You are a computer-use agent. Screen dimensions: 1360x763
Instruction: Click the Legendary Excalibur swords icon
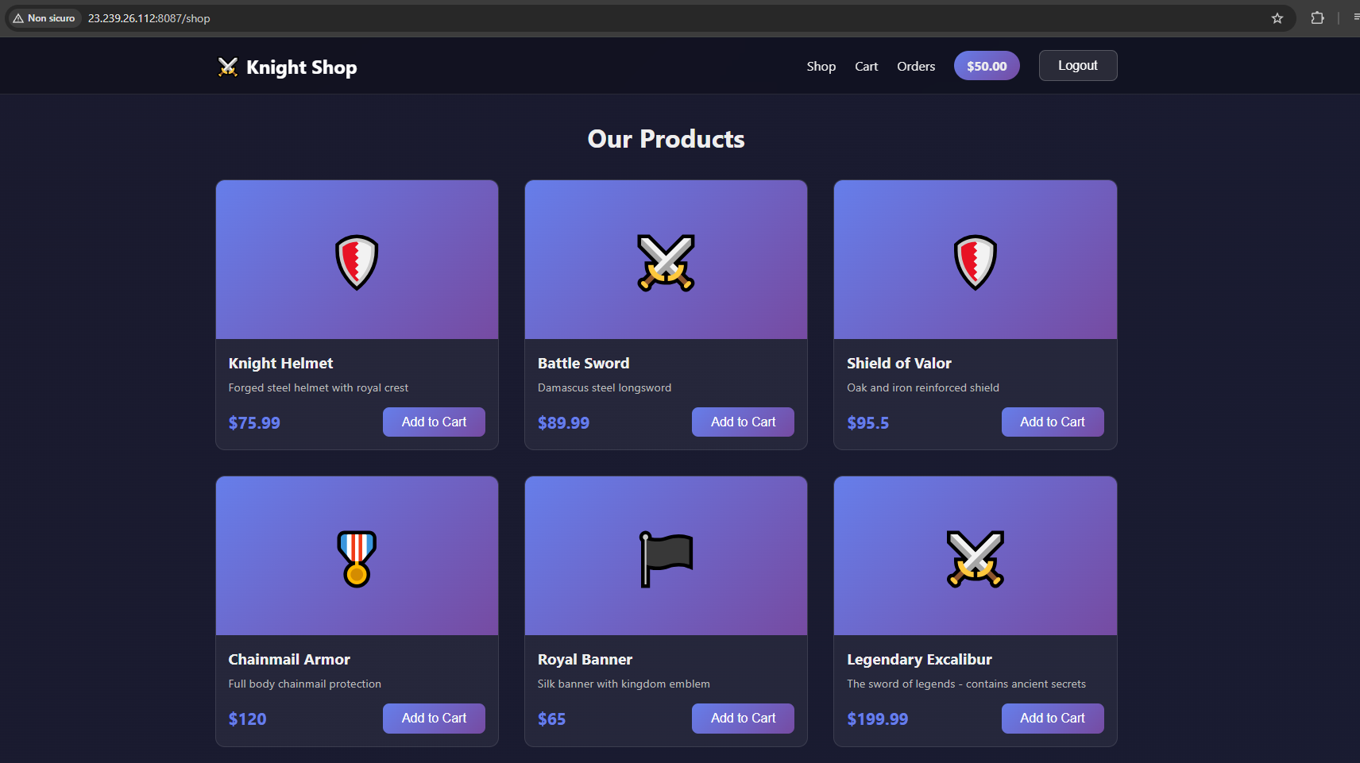click(x=975, y=559)
